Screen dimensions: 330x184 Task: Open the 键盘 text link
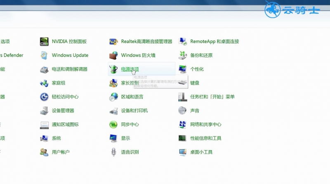pyautogui.click(x=194, y=83)
